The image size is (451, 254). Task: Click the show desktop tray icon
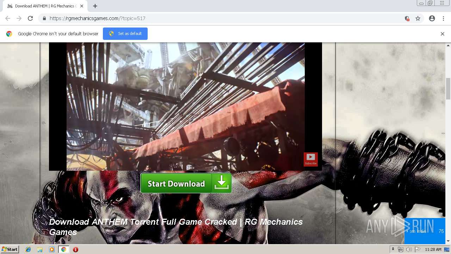447,249
